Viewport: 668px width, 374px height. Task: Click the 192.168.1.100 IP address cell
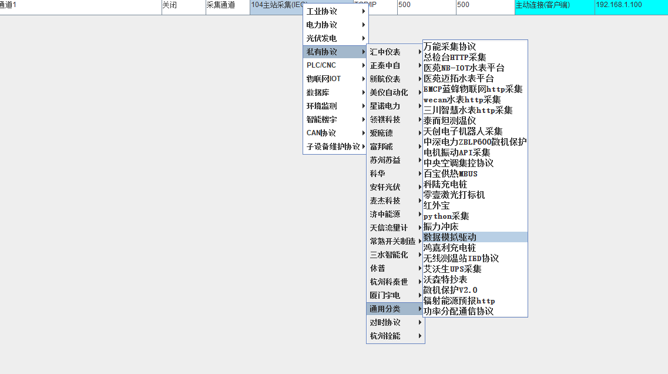(x=632, y=7)
